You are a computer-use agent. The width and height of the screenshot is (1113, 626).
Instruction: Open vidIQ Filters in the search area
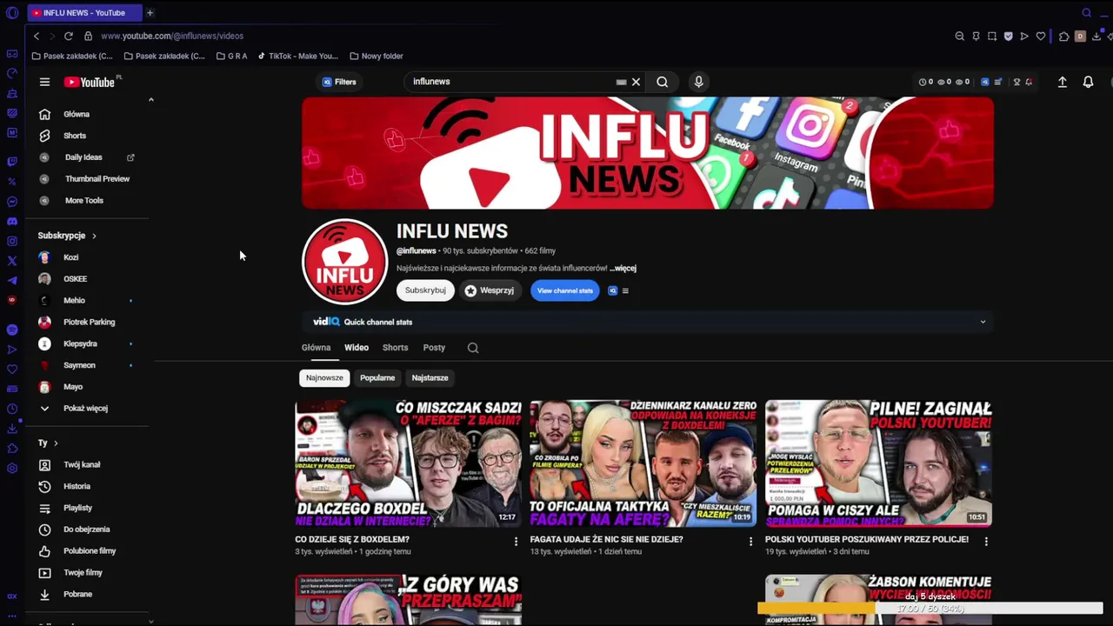tap(339, 82)
